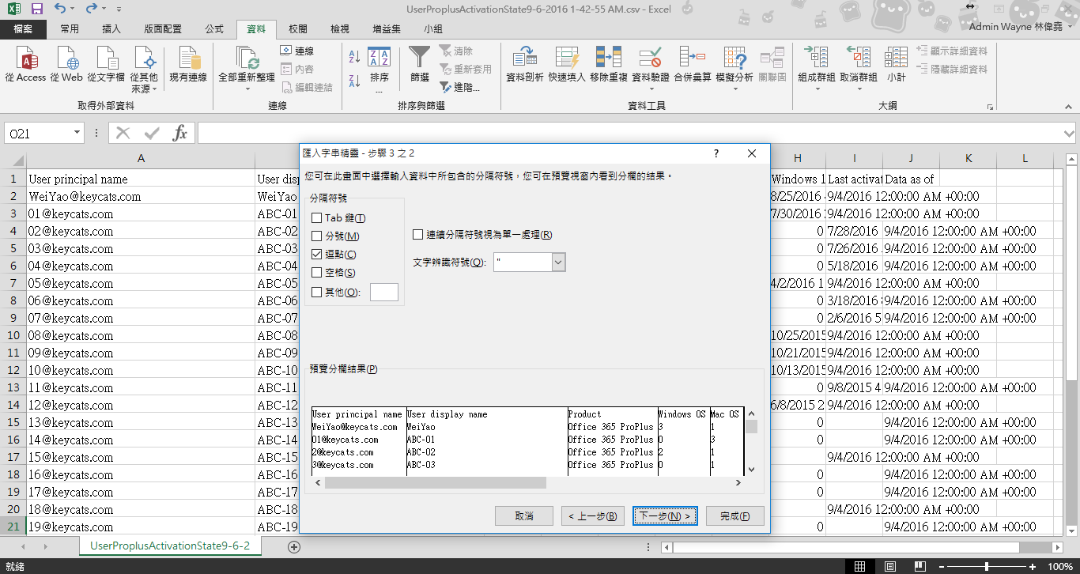
Task: Expand the Name Box dropdown
Action: 77,134
